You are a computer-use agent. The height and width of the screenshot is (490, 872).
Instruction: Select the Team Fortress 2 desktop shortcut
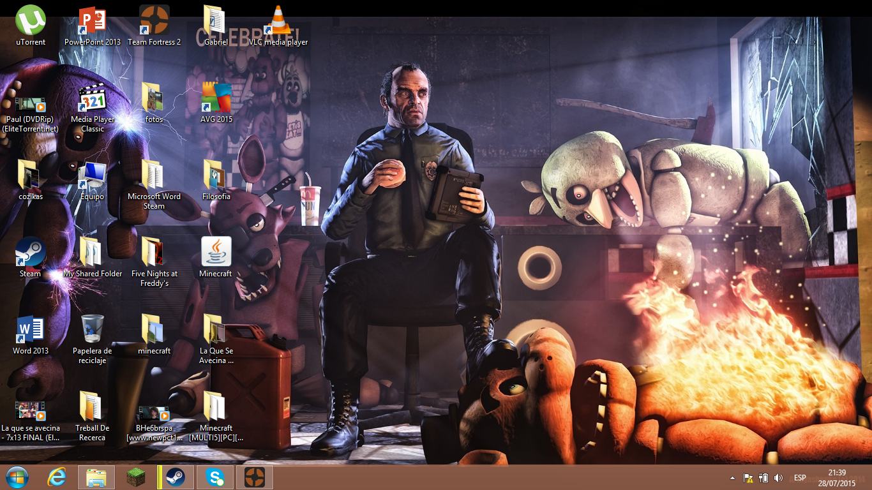154,21
